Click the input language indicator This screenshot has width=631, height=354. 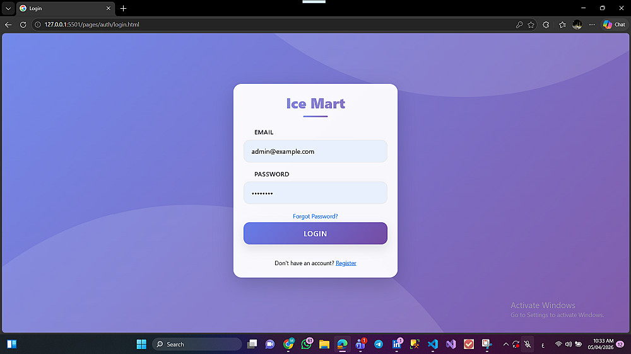click(543, 345)
